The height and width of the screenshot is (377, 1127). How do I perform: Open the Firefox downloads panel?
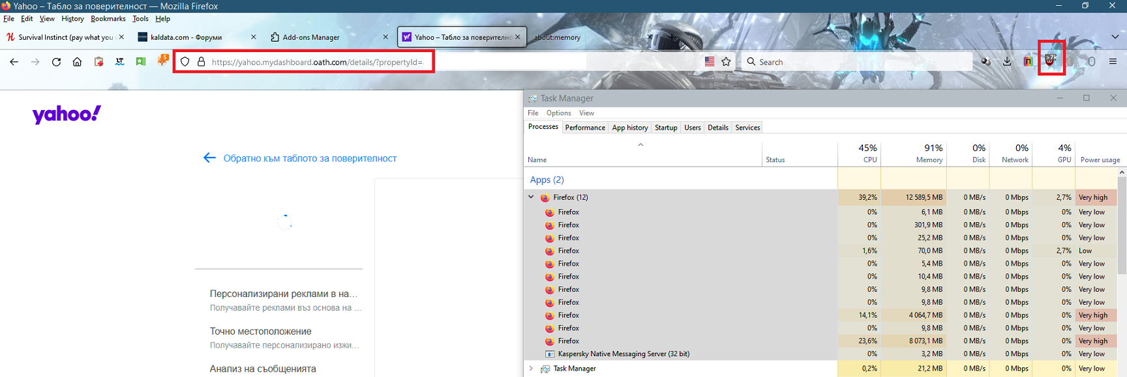click(x=1007, y=62)
